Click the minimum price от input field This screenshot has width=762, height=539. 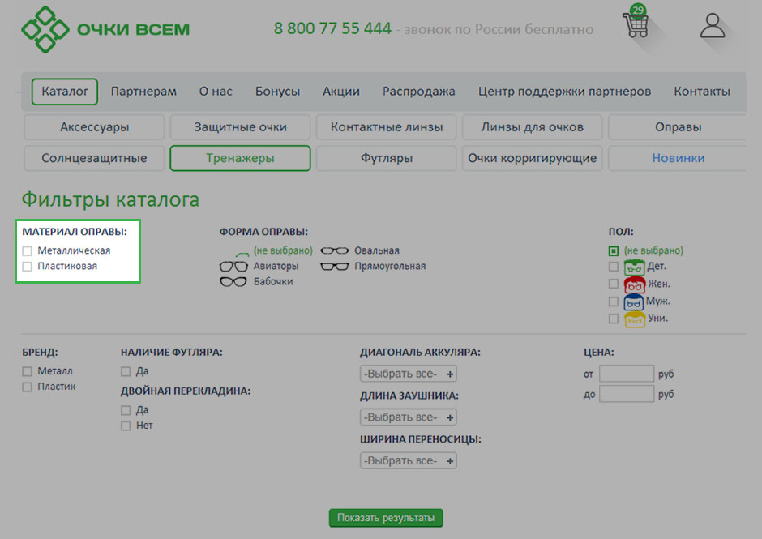coord(626,374)
